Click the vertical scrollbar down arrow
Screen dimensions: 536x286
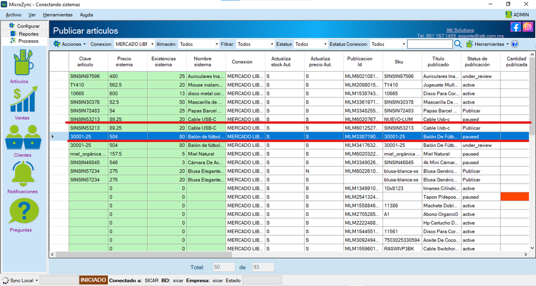pyautogui.click(x=532, y=248)
